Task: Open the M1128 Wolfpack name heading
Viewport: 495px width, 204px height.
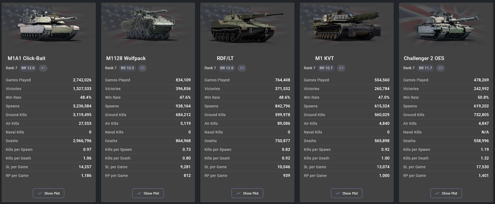Action: [x=126, y=58]
